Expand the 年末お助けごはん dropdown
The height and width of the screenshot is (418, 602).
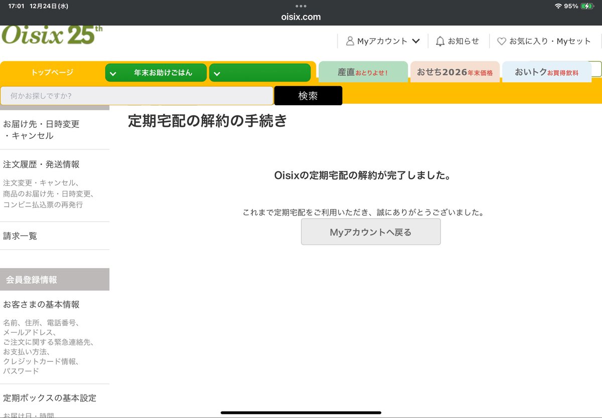pyautogui.click(x=156, y=73)
